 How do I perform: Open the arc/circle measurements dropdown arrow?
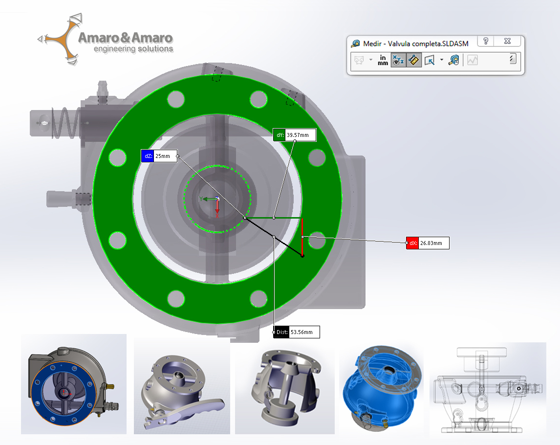pyautogui.click(x=371, y=60)
